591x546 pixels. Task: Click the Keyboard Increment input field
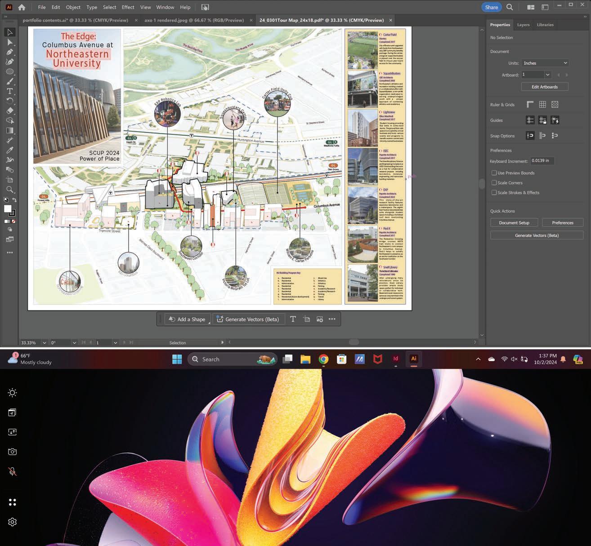click(542, 160)
